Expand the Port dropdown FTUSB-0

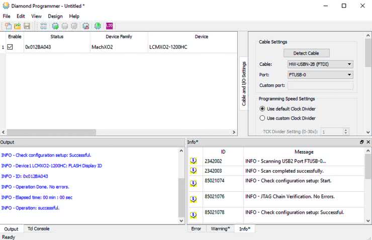pyautogui.click(x=320, y=75)
